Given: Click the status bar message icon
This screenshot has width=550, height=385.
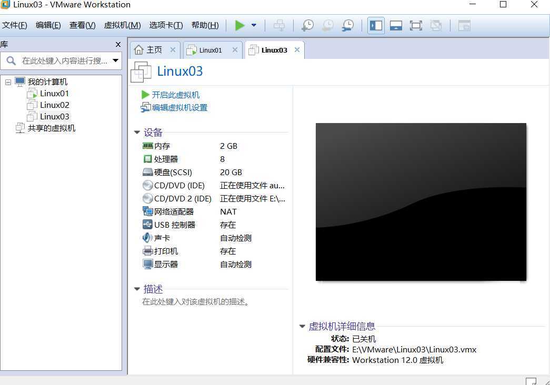Looking at the screenshot, I should click(x=531, y=381).
